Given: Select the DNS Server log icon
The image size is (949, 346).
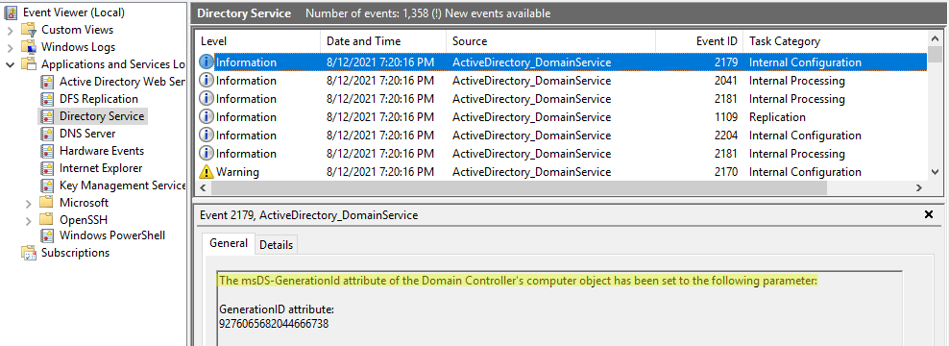Looking at the screenshot, I should click(x=46, y=134).
